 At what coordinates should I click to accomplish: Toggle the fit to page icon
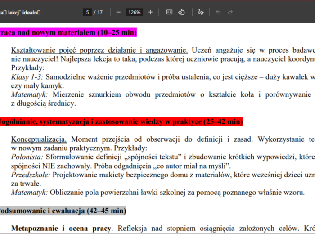[169, 13]
